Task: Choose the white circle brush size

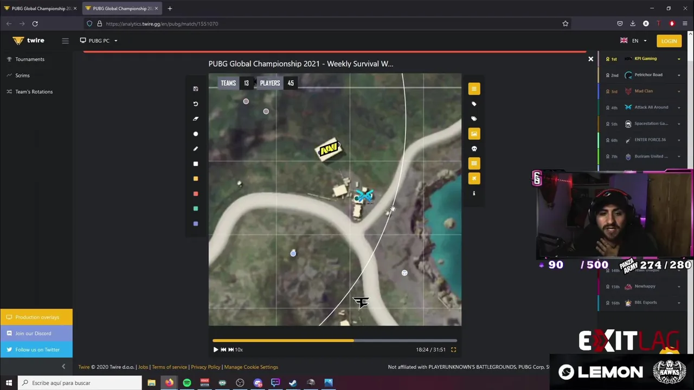Action: coord(196,134)
